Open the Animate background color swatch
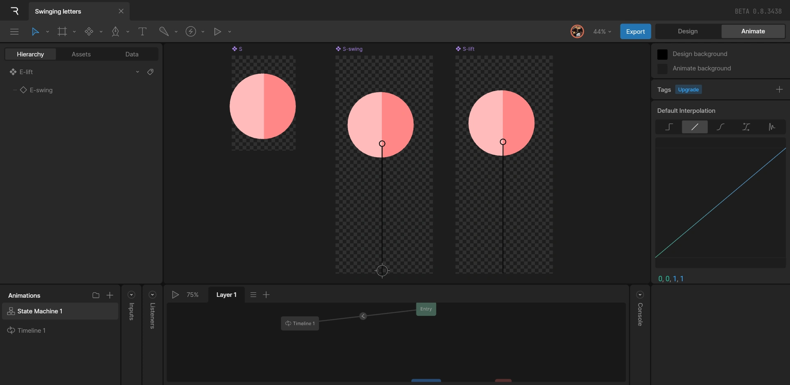790x385 pixels. click(662, 69)
